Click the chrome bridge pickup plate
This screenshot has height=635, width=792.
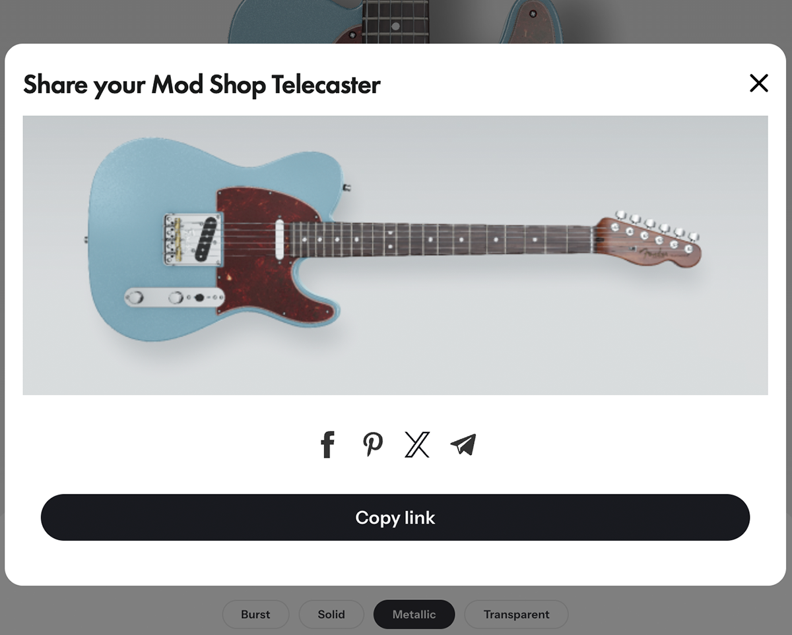coord(193,239)
